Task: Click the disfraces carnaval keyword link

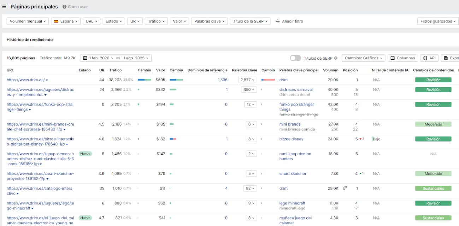Action: [296, 90]
